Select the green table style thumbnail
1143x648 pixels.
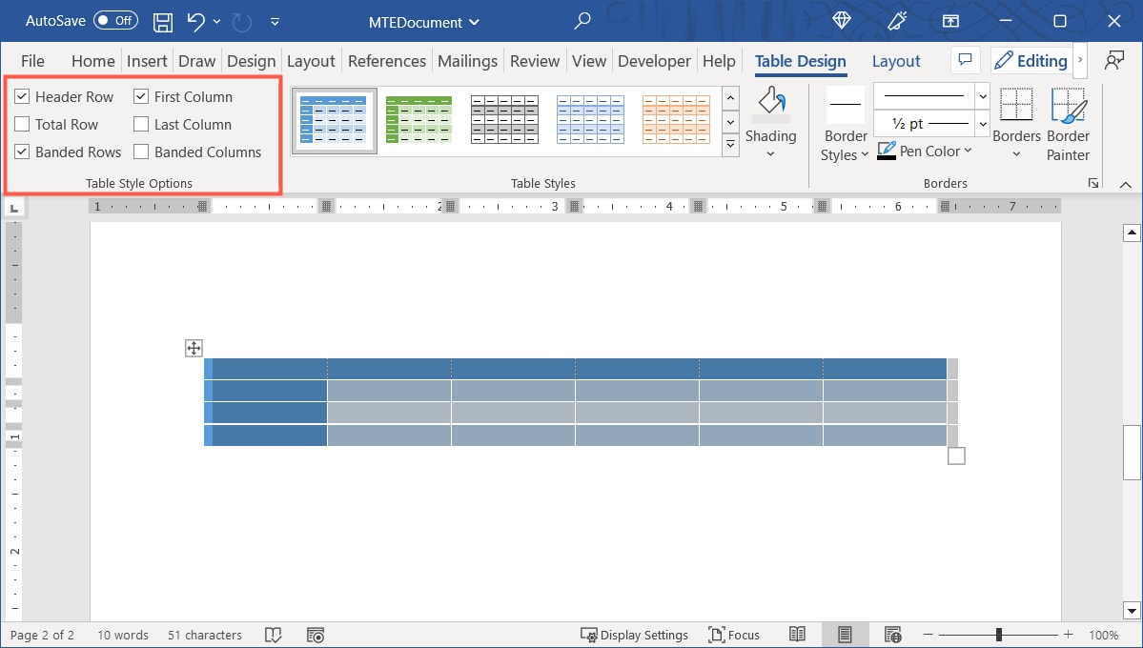[x=418, y=119]
